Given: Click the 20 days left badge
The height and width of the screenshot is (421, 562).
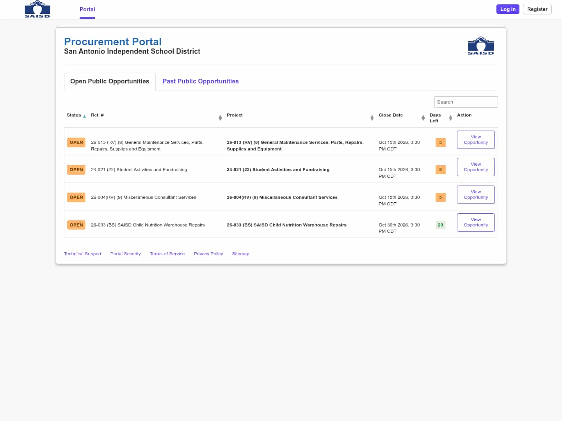Looking at the screenshot, I should [440, 225].
